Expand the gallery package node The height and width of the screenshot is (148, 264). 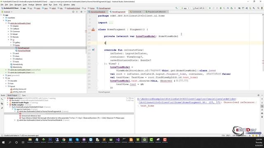coord(11,42)
